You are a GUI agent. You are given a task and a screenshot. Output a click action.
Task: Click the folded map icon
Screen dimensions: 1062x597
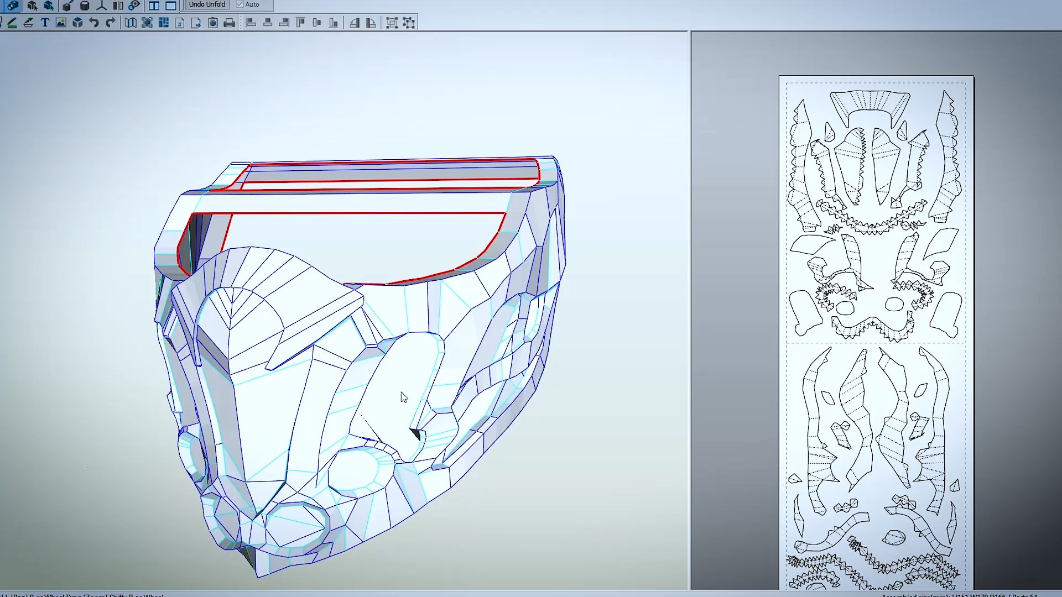click(x=131, y=23)
